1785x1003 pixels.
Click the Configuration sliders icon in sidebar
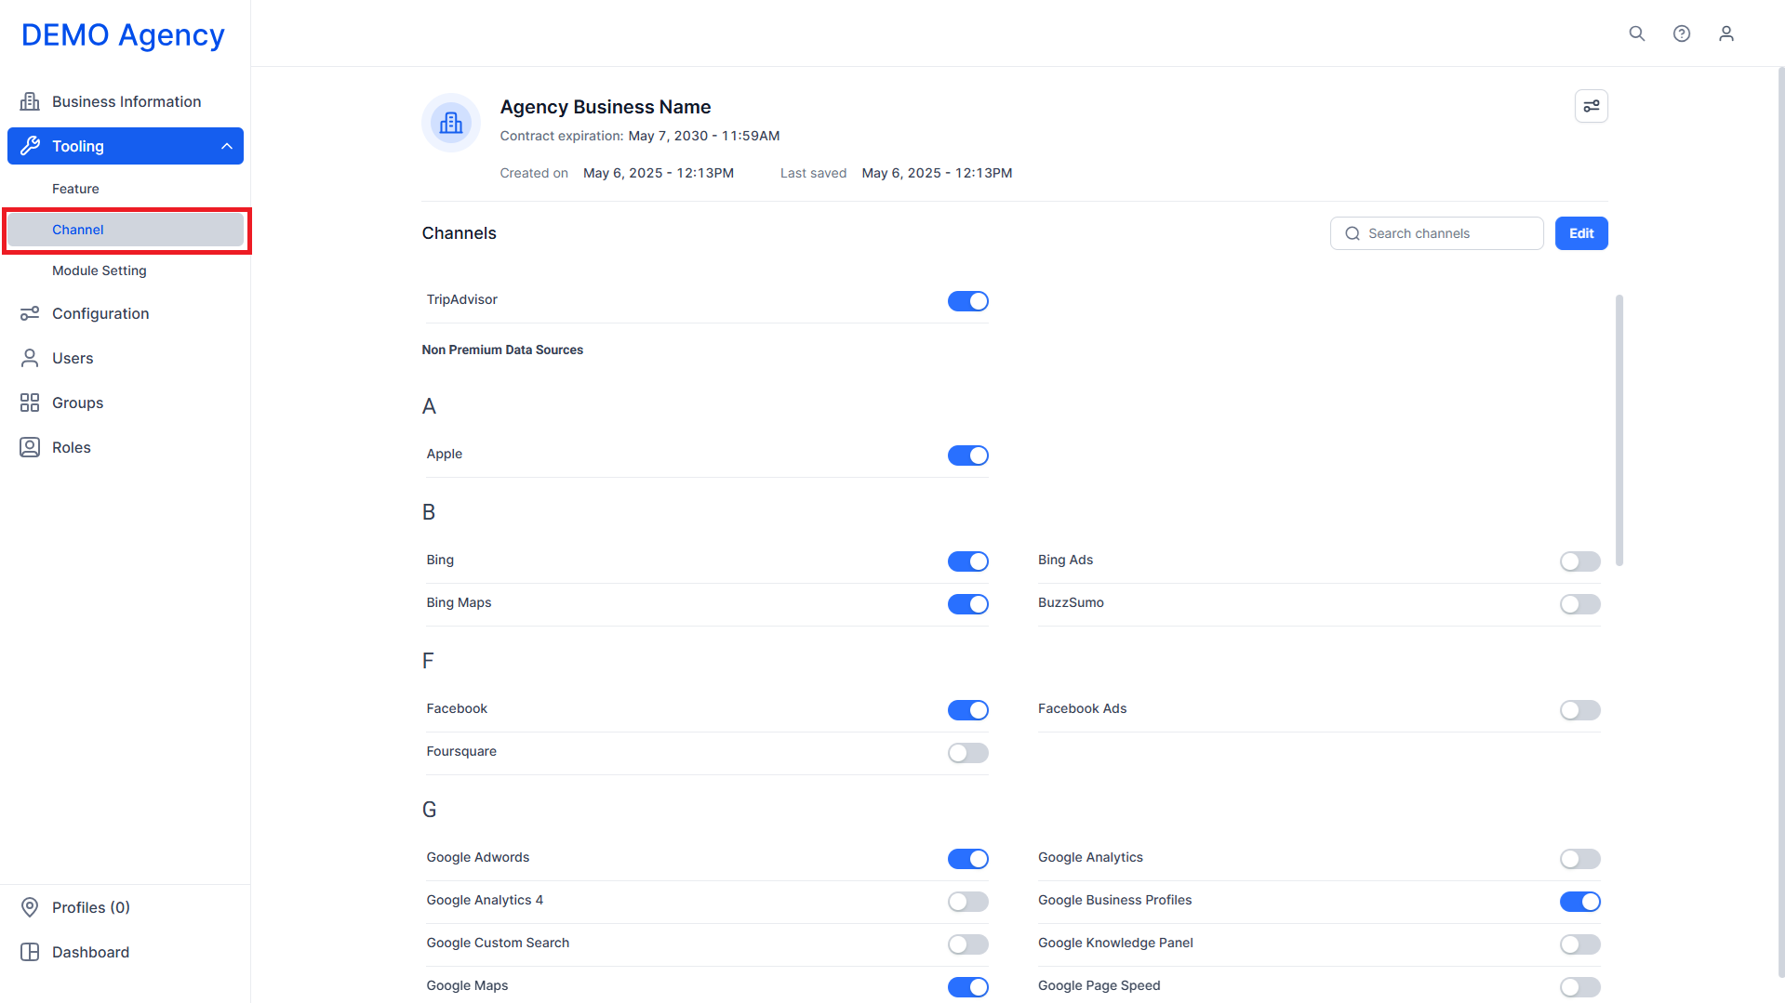(x=30, y=313)
